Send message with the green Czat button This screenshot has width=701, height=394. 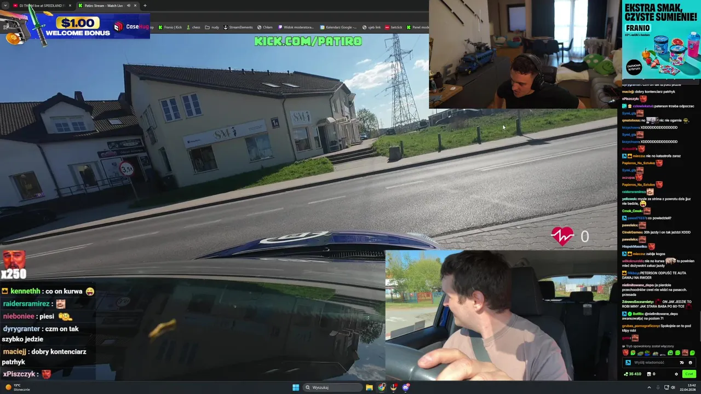click(x=689, y=374)
